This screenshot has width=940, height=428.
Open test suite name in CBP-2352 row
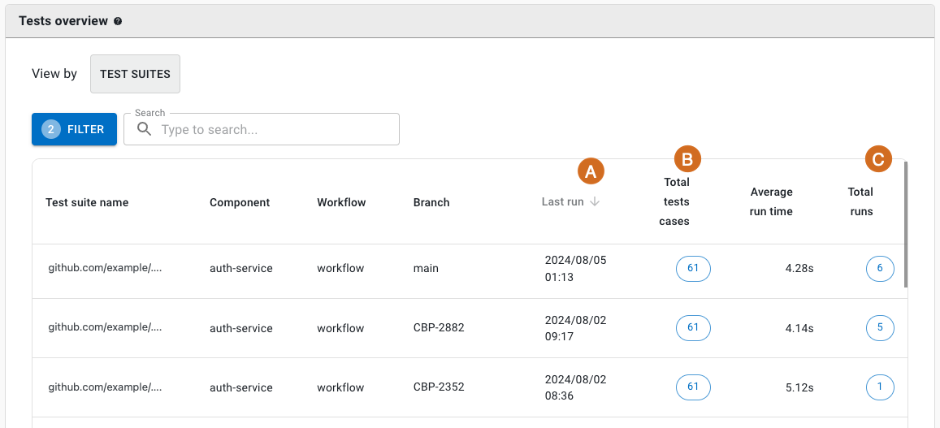[105, 387]
